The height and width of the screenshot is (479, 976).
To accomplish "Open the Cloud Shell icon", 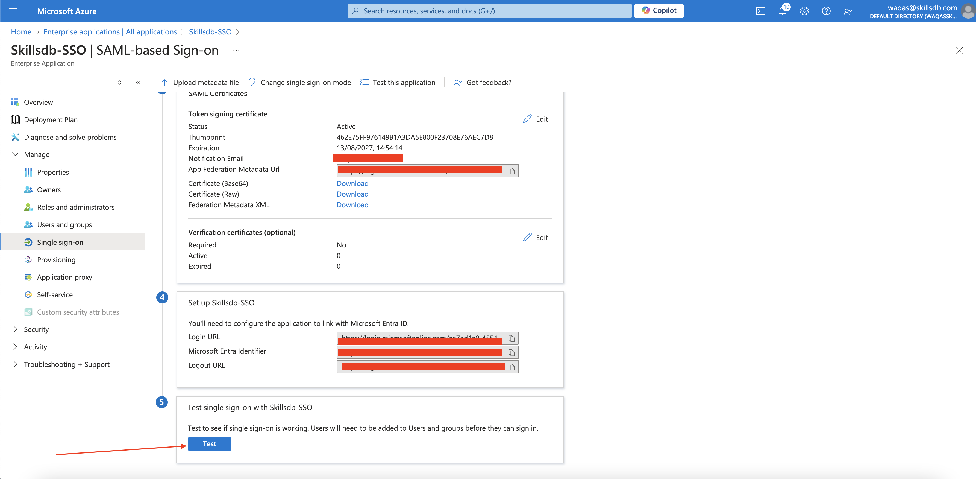I will coord(760,11).
